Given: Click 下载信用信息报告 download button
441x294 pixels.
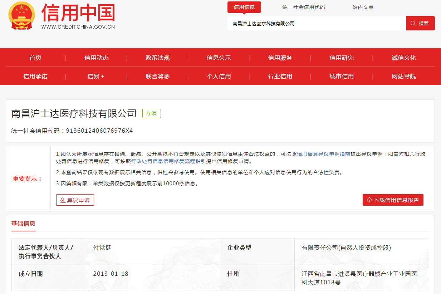Looking at the screenshot, I should (393, 200).
